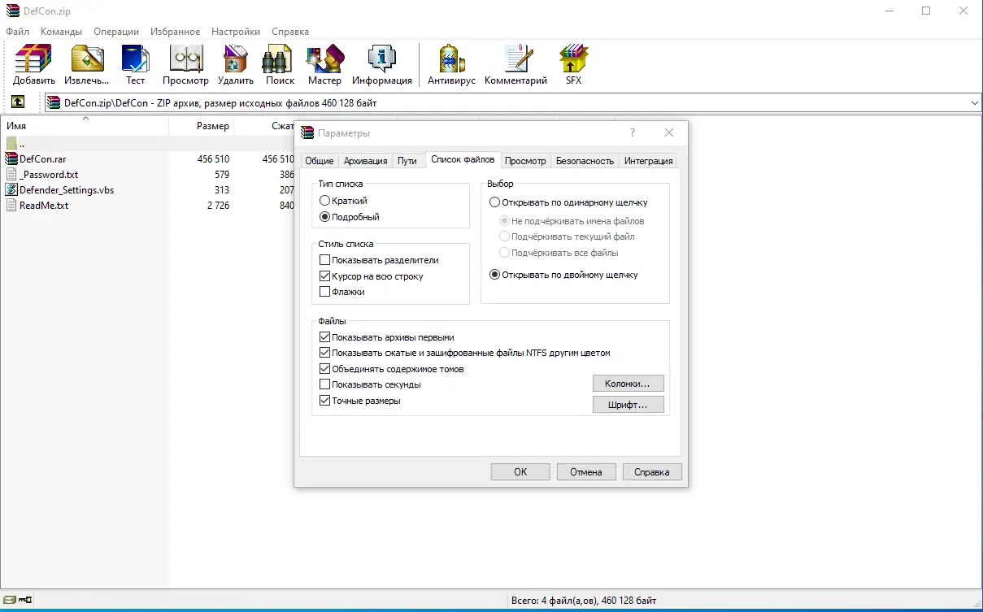
Task: Run the Антивирус scan icon
Action: pyautogui.click(x=451, y=59)
